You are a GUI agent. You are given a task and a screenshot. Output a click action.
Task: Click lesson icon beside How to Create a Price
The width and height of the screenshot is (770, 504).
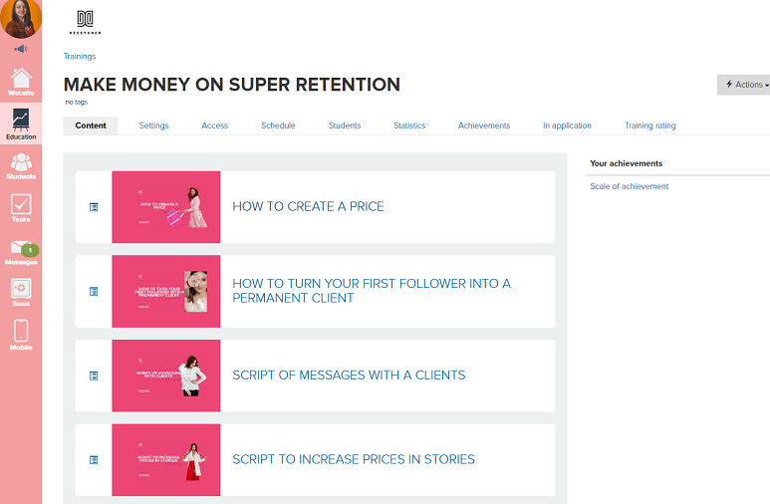[95, 207]
